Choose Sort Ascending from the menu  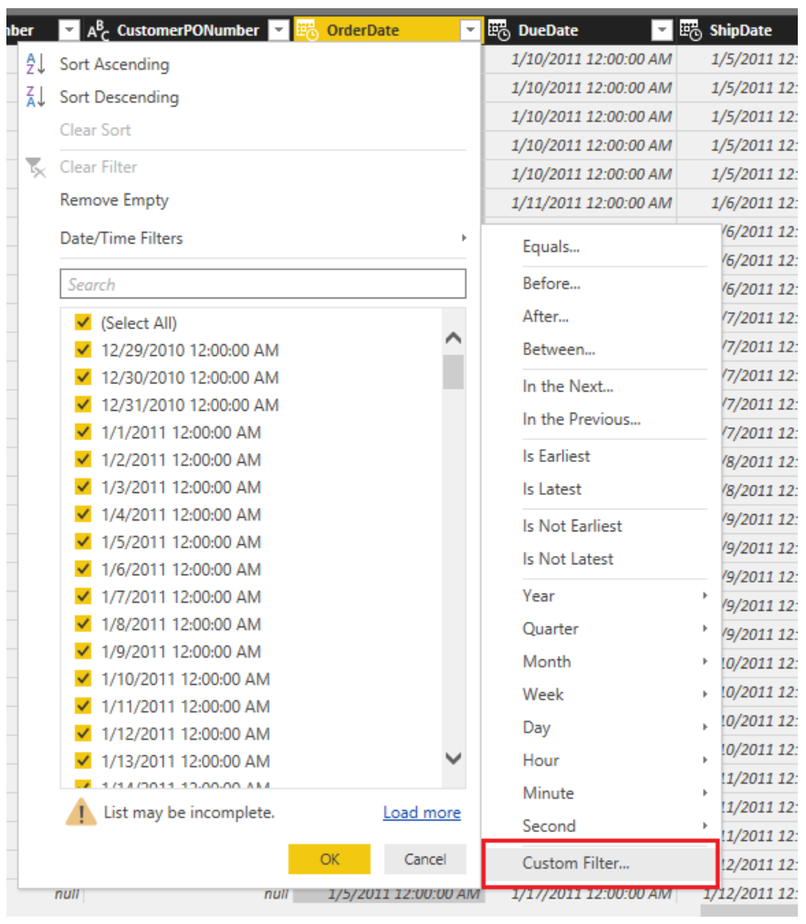[x=114, y=64]
